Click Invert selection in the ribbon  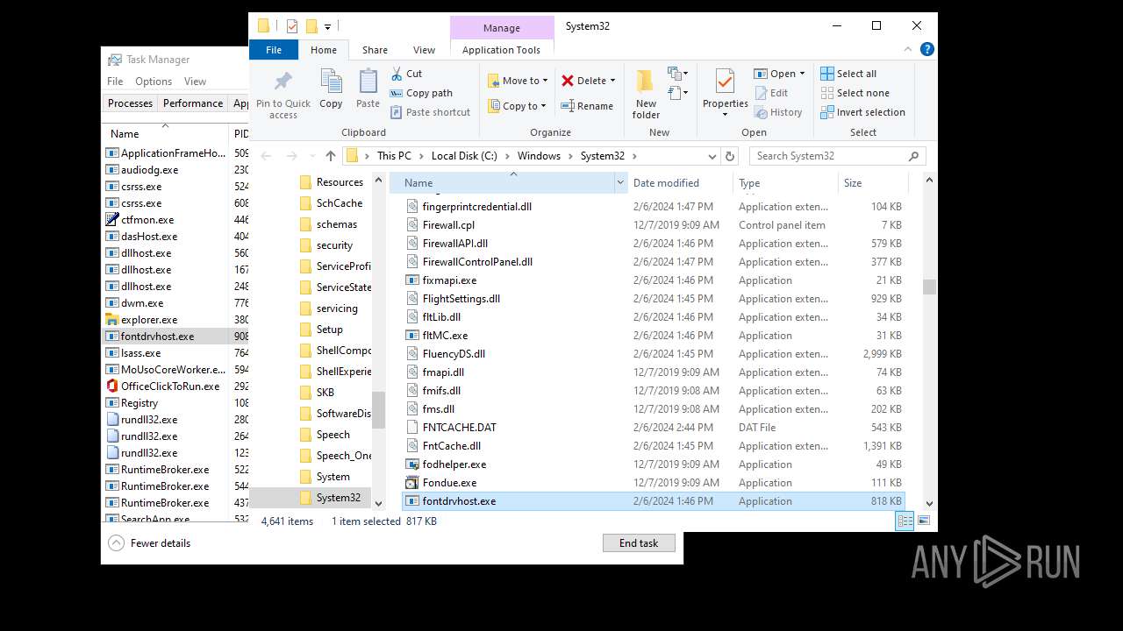point(862,112)
